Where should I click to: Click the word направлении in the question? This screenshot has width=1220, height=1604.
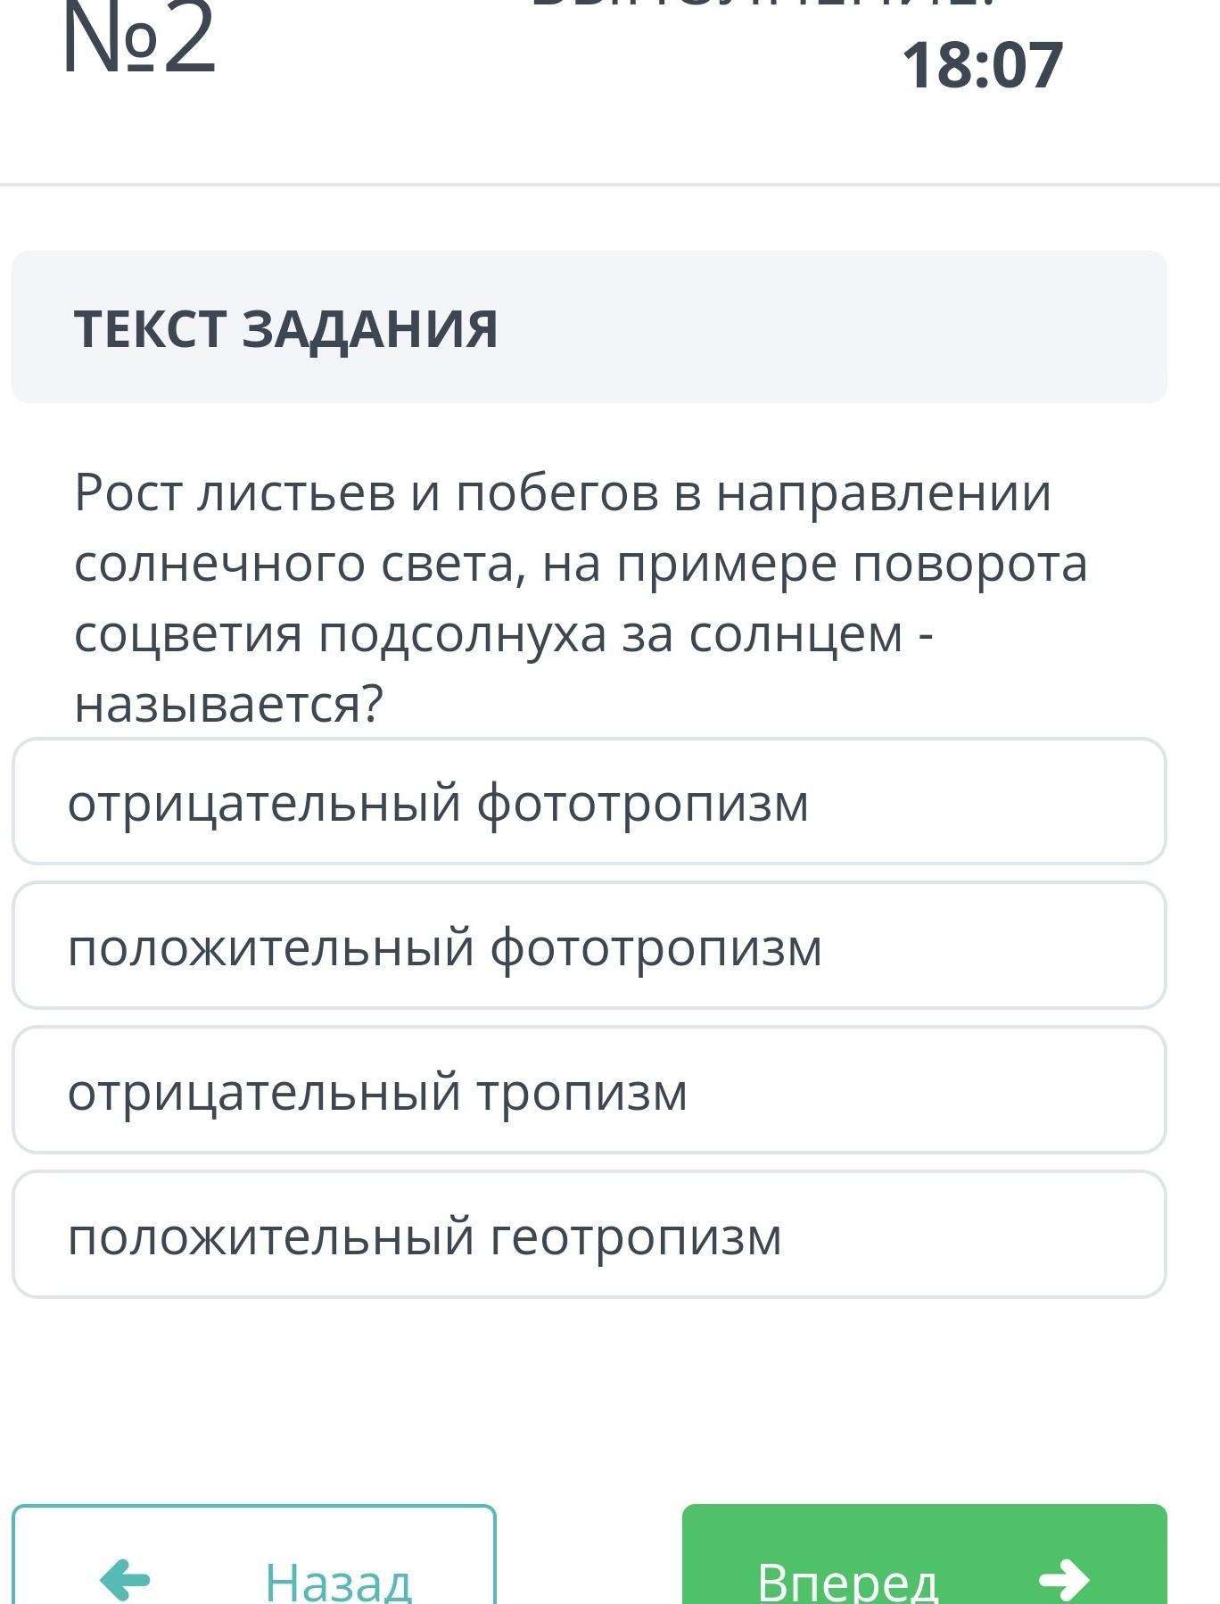(x=884, y=492)
